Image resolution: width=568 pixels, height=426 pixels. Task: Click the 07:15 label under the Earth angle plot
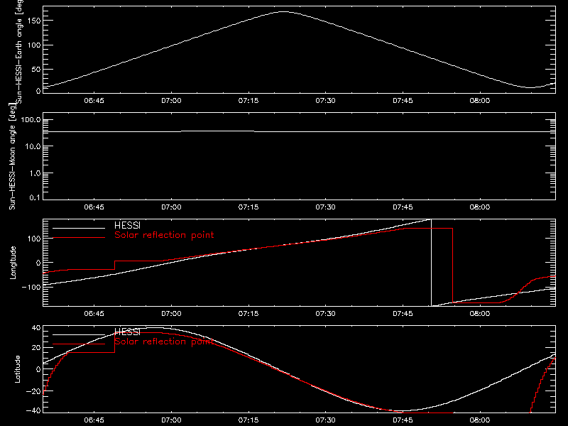(x=248, y=101)
